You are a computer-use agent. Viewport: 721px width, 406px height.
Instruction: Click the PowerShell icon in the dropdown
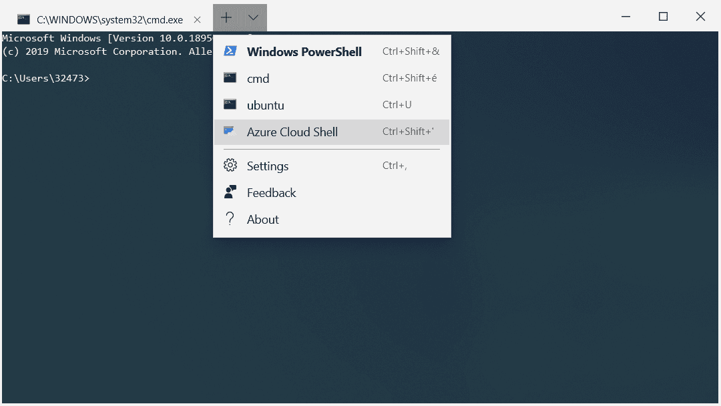pyautogui.click(x=230, y=51)
